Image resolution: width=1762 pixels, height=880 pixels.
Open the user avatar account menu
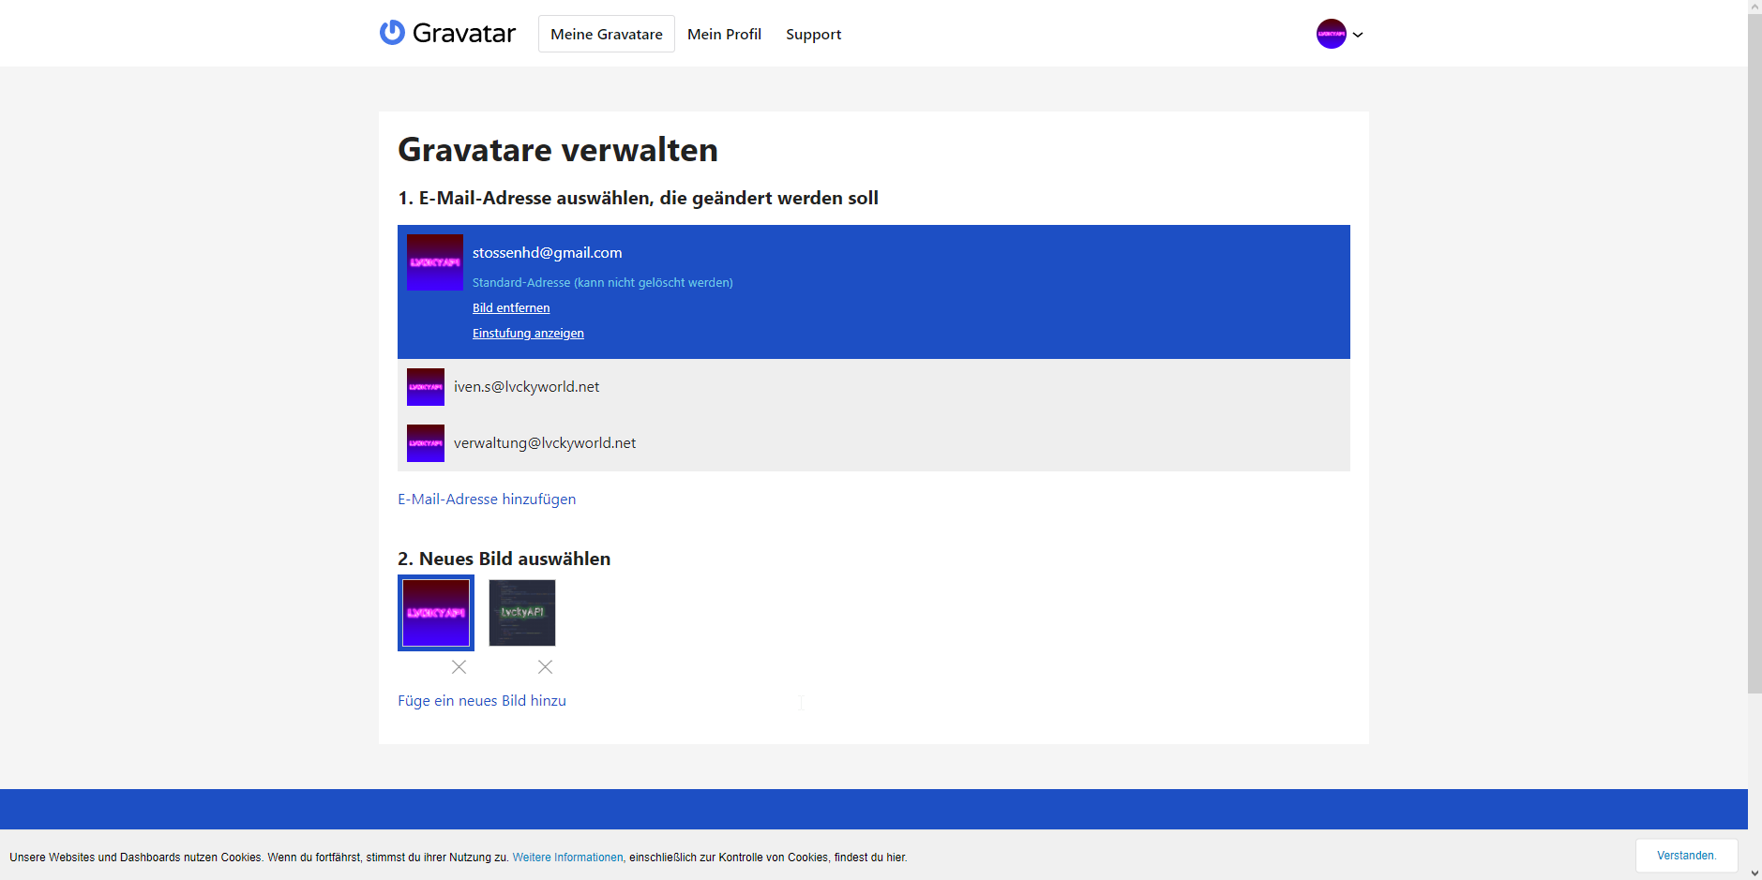[x=1331, y=34]
